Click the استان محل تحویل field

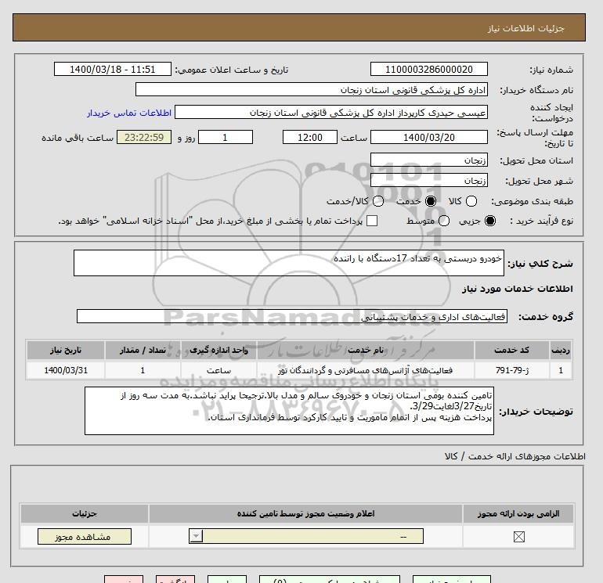(429, 160)
